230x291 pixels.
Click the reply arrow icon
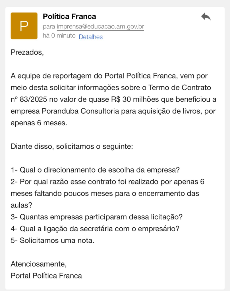point(206,17)
